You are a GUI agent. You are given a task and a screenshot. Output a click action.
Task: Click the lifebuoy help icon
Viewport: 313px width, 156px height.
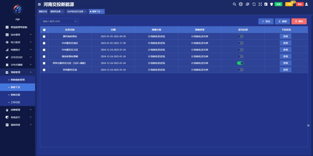241,4
